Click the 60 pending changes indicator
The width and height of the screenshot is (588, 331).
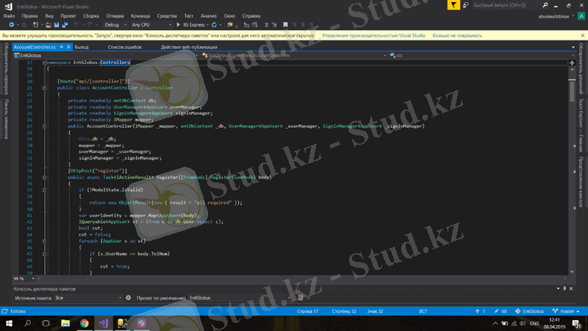click(x=501, y=311)
